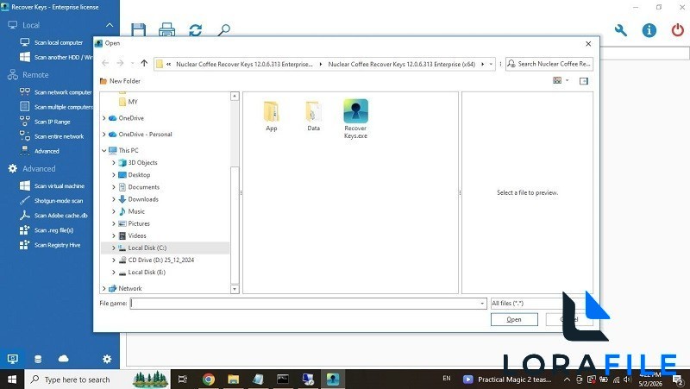Screen dimensions: 690x389
Task: Open the All files type dropdown
Action: 526,304
